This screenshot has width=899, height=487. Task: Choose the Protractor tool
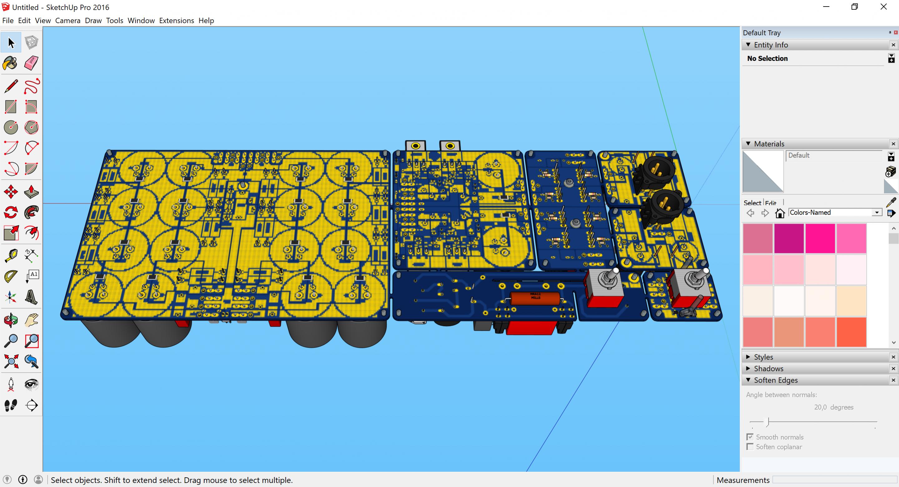(x=11, y=276)
